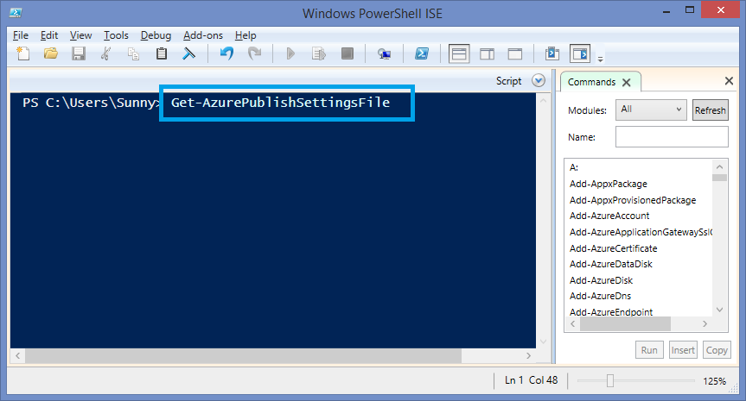Switch to the Commands tab
The image size is (746, 401).
click(x=591, y=82)
